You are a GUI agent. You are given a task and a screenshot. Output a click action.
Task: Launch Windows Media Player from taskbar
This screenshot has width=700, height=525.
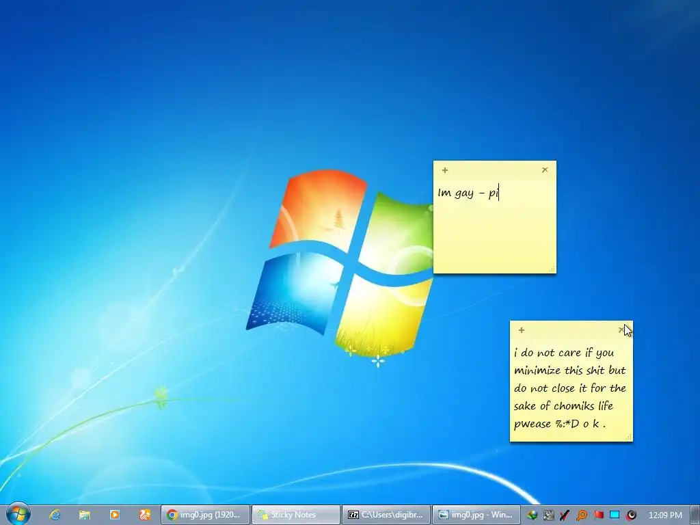(115, 515)
